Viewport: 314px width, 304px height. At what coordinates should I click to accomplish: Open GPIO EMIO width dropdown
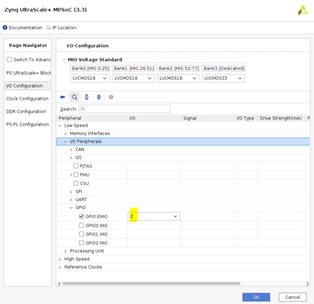(154, 216)
